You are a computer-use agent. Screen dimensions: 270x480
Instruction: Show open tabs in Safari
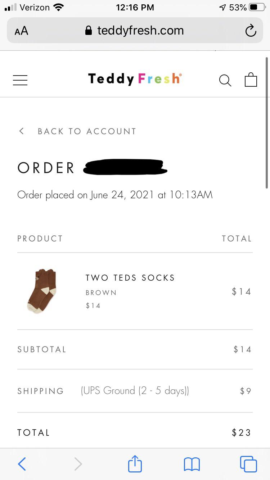coord(248,464)
